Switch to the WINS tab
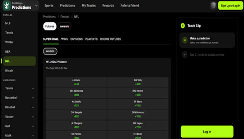Screen dimensions: 244x139 64,39
